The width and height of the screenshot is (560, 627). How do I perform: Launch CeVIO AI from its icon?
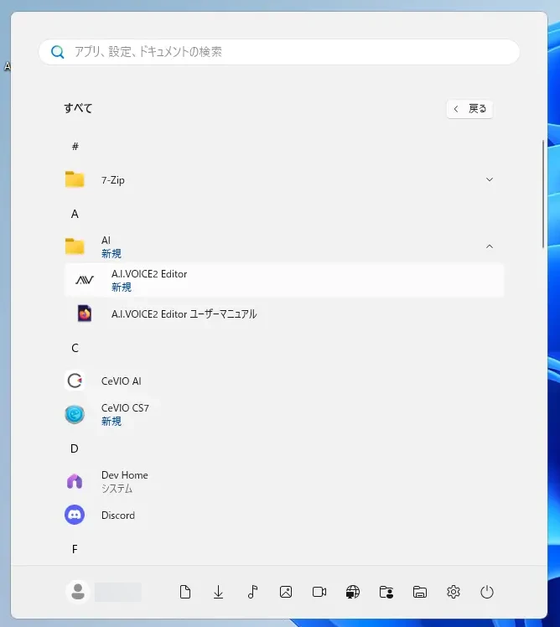coord(75,381)
